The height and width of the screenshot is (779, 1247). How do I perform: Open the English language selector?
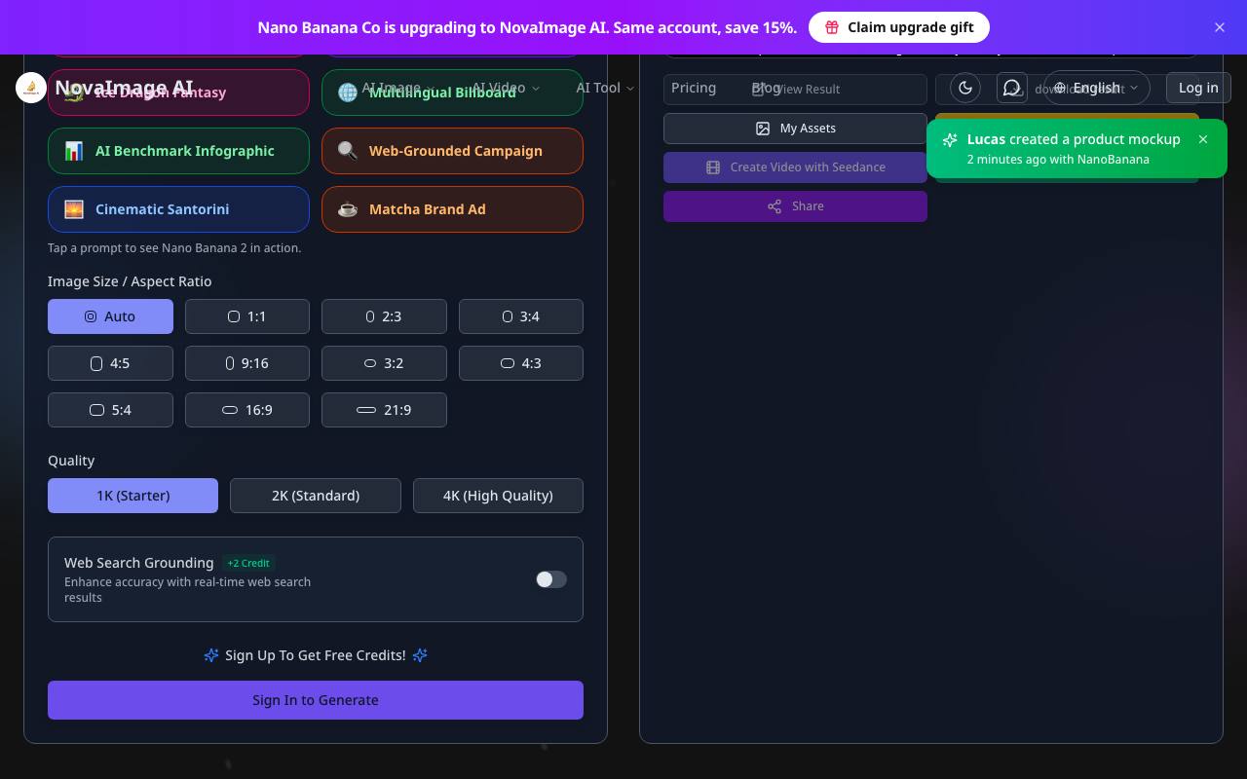point(1097,88)
